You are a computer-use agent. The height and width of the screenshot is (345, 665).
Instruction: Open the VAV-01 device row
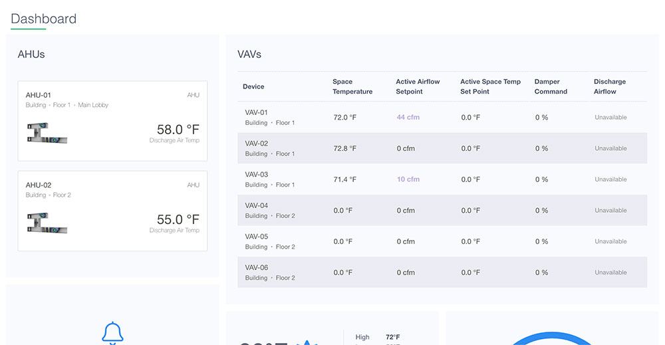[x=442, y=118]
